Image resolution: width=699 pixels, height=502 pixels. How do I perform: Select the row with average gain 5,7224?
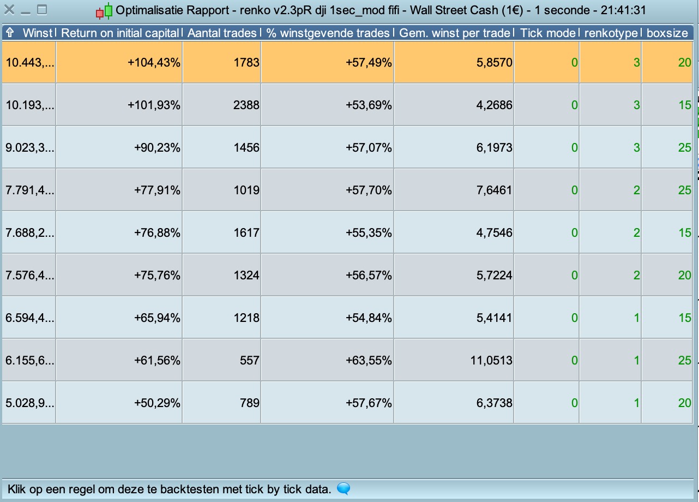pos(347,275)
